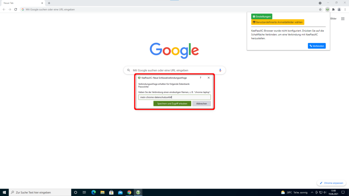
Task: Focus the Chrome address bar
Action: (x=169, y=10)
